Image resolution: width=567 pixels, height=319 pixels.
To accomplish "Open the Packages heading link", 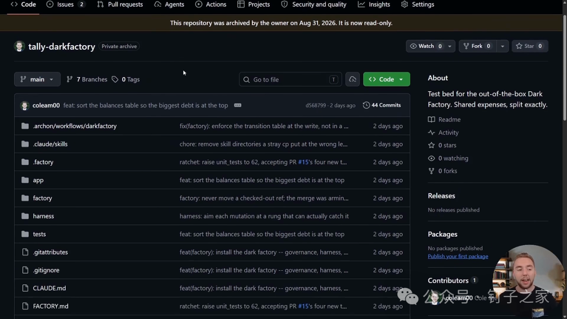I will click(443, 234).
